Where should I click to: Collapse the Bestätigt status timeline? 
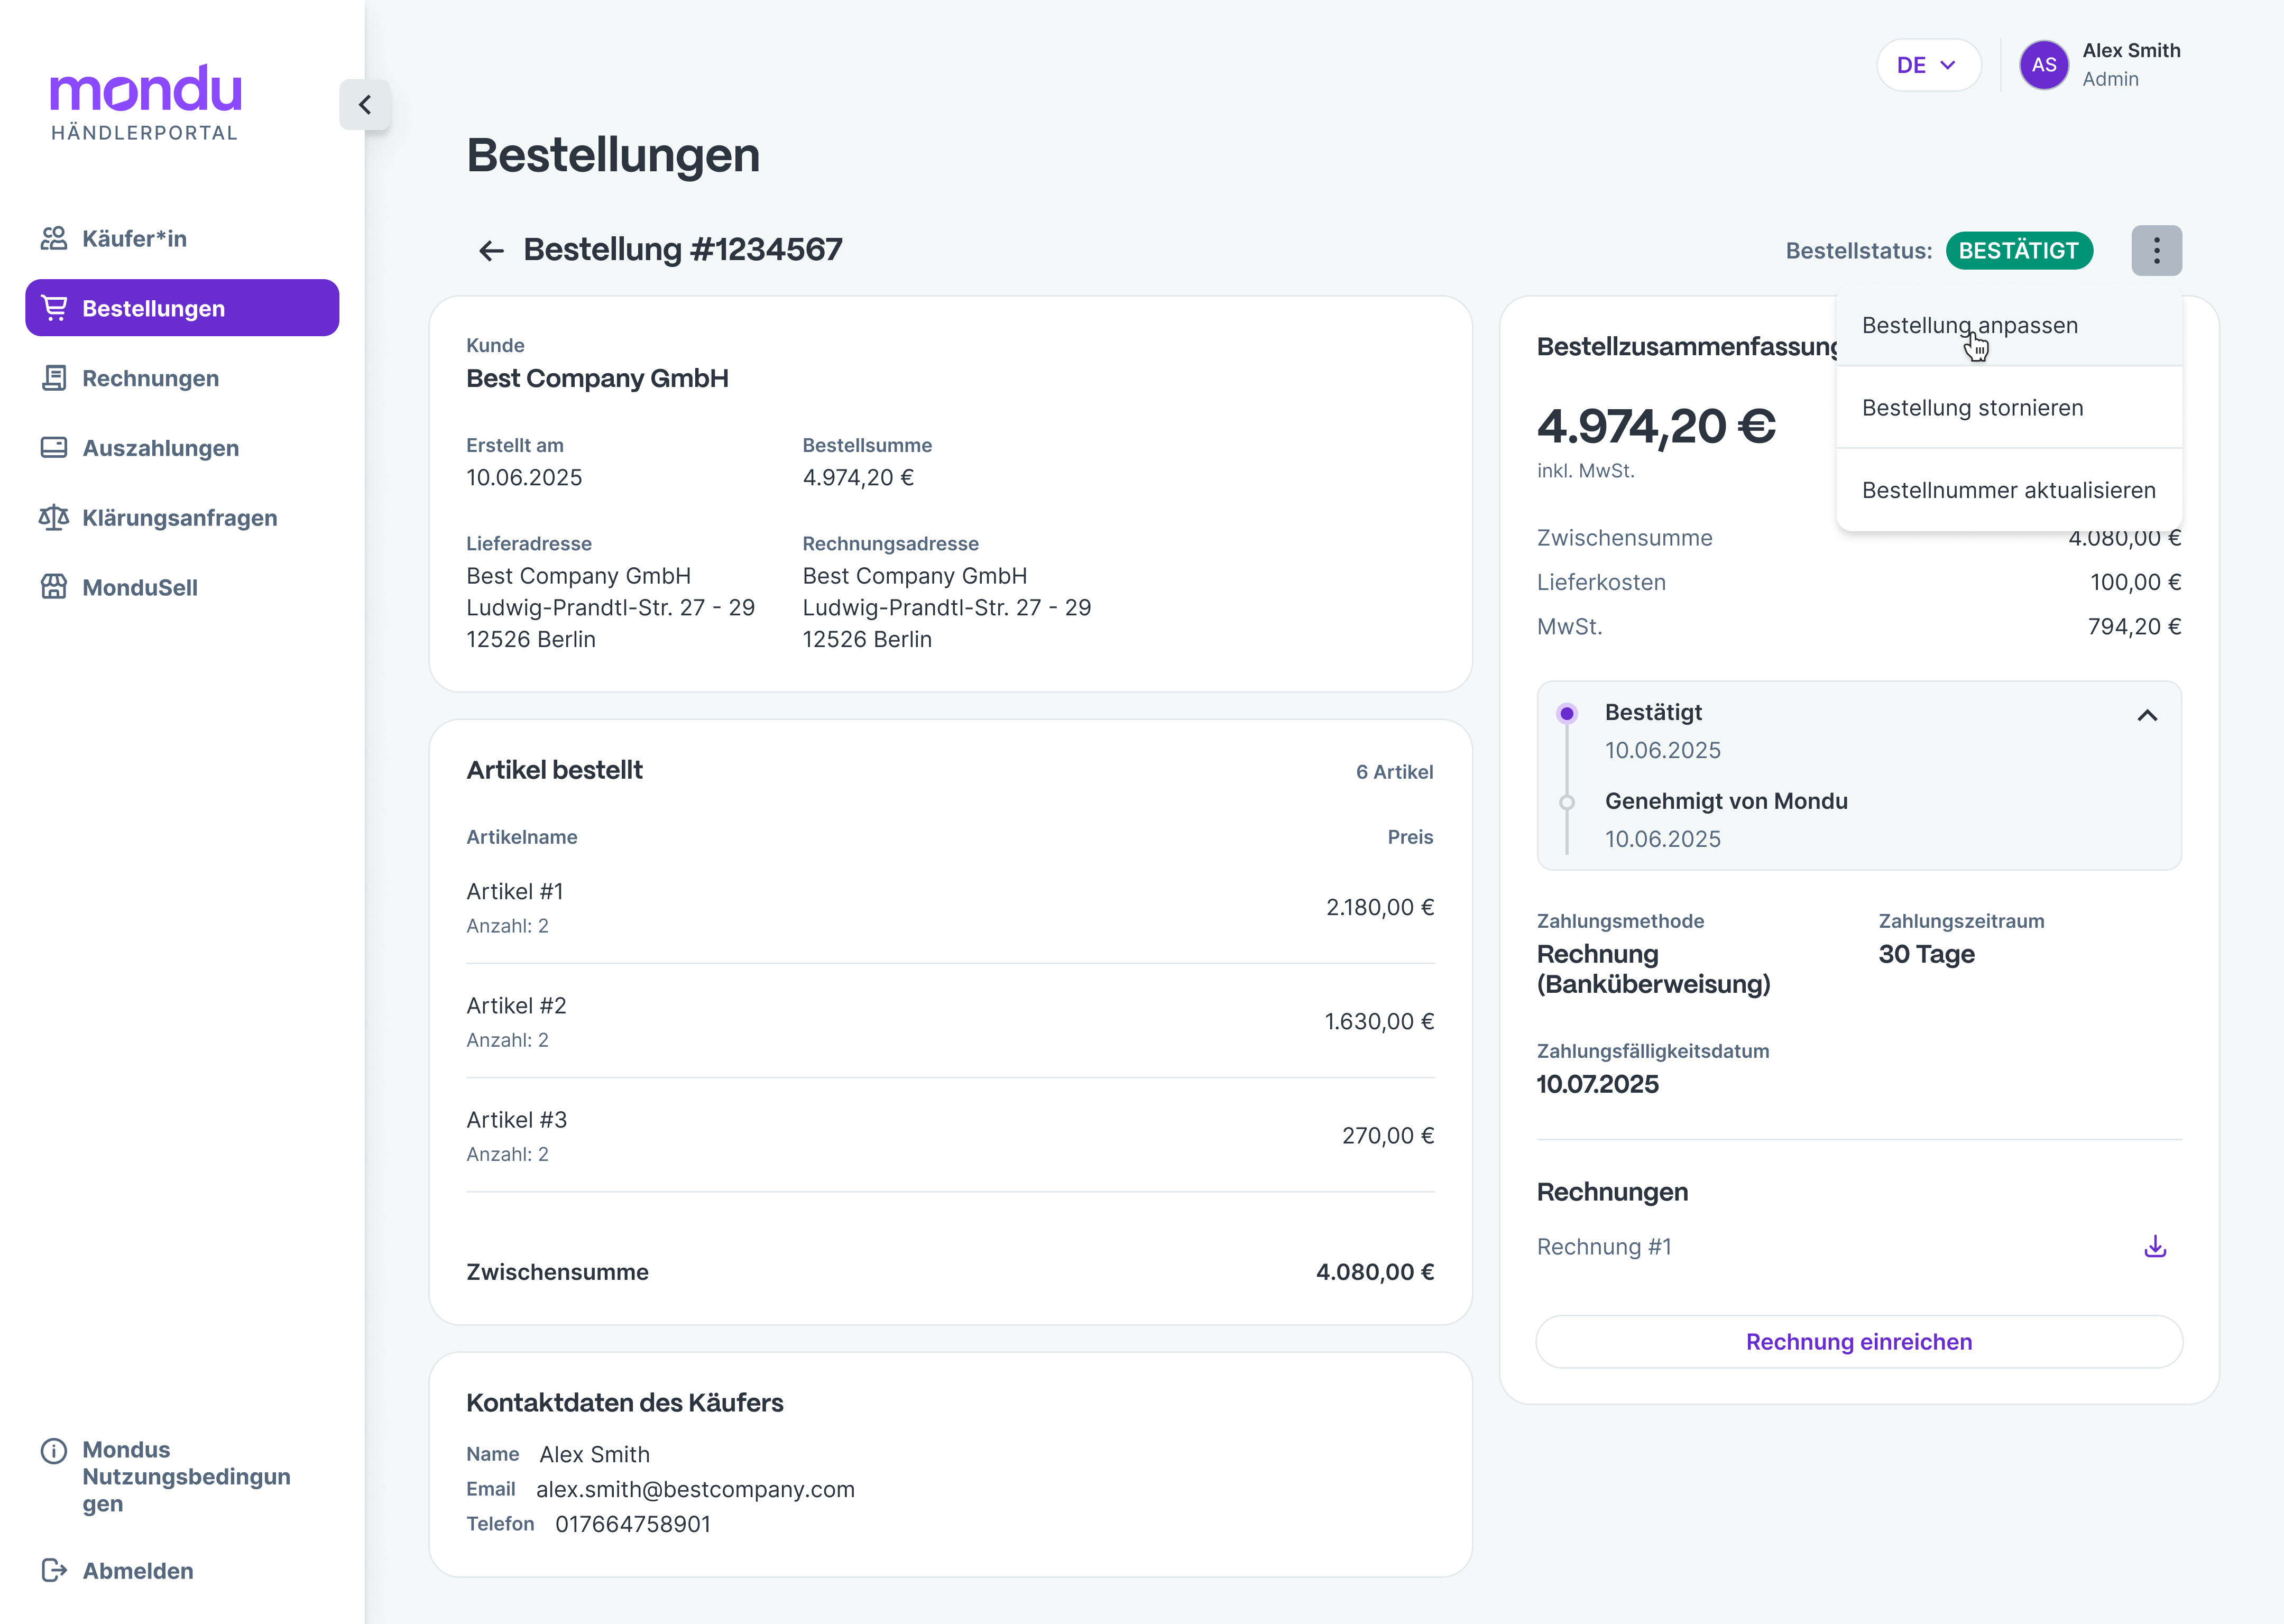[2147, 715]
